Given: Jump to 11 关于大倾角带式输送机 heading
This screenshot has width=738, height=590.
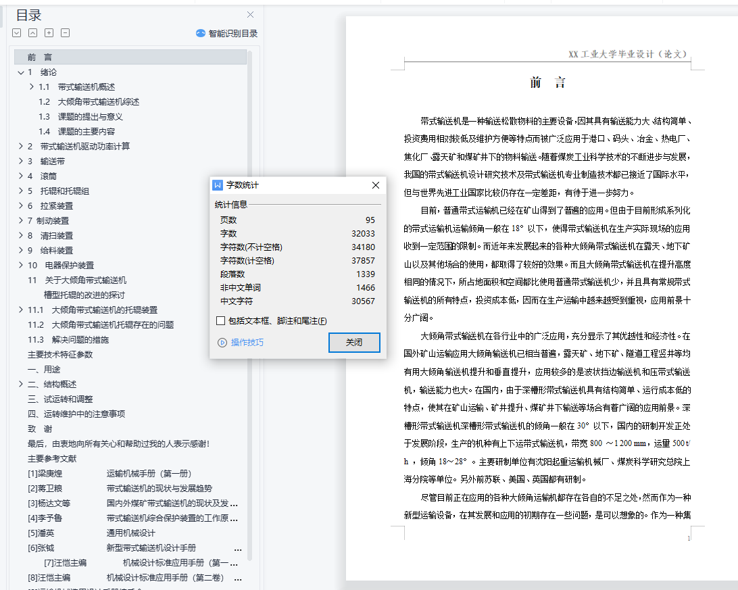Looking at the screenshot, I should (x=77, y=280).
